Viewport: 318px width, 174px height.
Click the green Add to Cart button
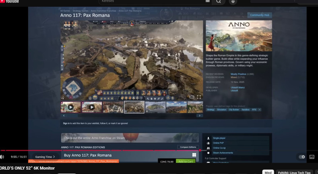tap(186, 161)
